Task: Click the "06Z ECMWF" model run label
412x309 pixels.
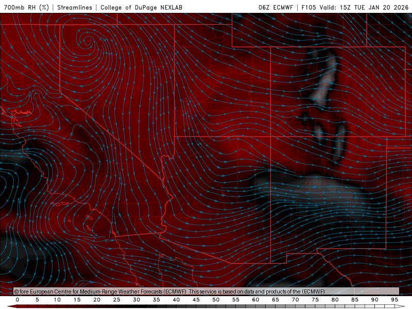Action: click(276, 7)
